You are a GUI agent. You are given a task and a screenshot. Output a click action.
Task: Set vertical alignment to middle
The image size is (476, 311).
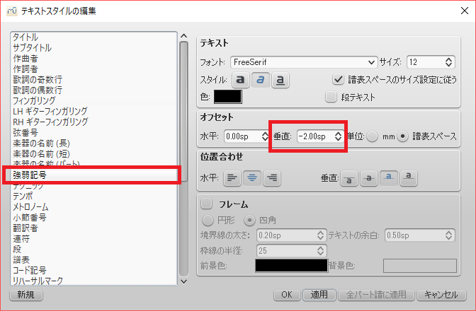click(369, 177)
